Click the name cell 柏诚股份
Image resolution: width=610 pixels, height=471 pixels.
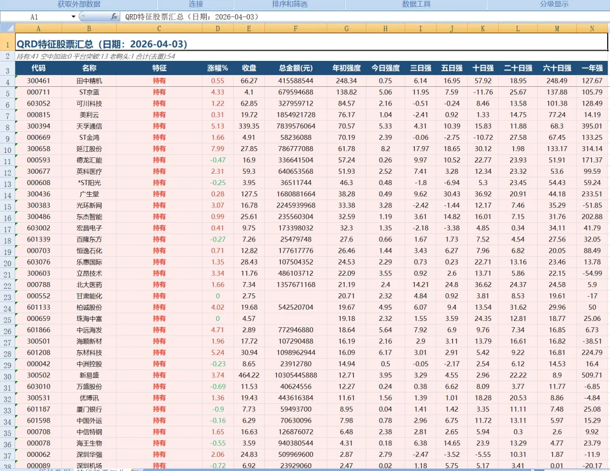coord(89,307)
